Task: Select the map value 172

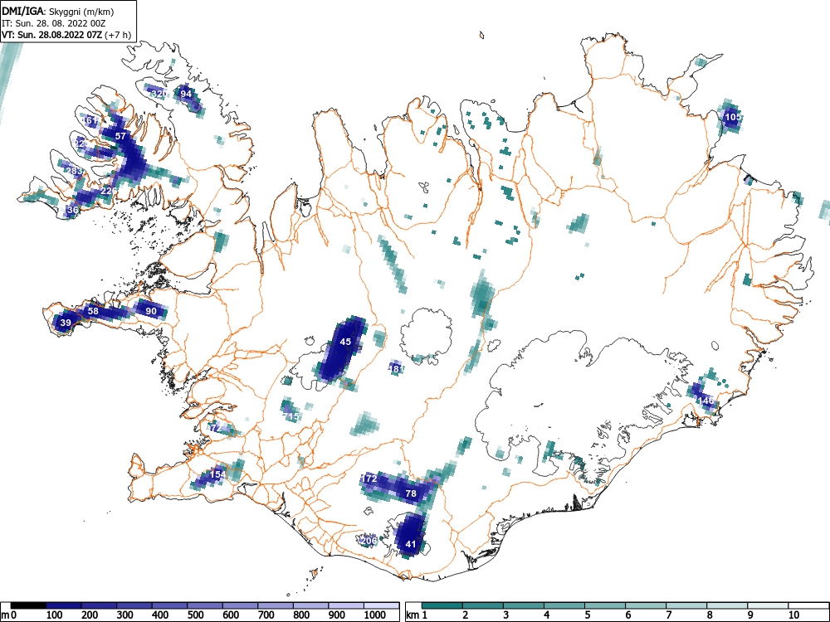Action: (x=369, y=479)
